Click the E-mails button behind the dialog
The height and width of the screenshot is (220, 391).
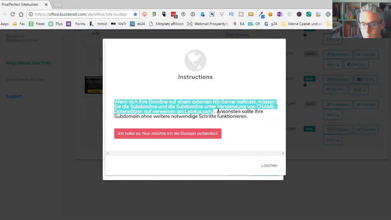point(366,79)
